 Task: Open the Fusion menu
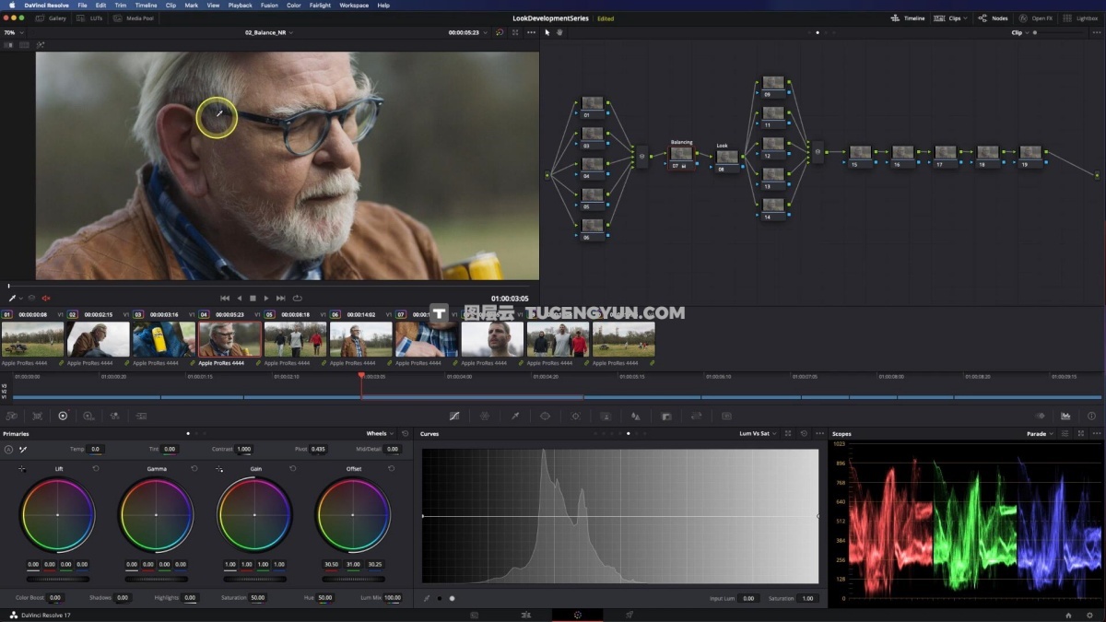tap(269, 6)
